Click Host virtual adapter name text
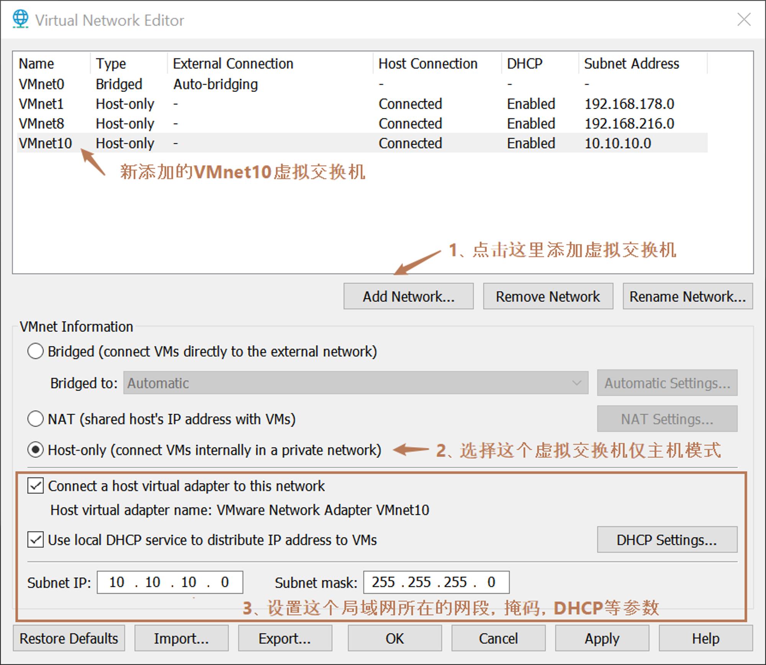 pos(240,510)
